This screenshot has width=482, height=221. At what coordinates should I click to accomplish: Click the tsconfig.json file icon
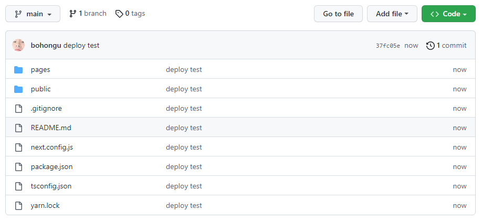point(19,186)
